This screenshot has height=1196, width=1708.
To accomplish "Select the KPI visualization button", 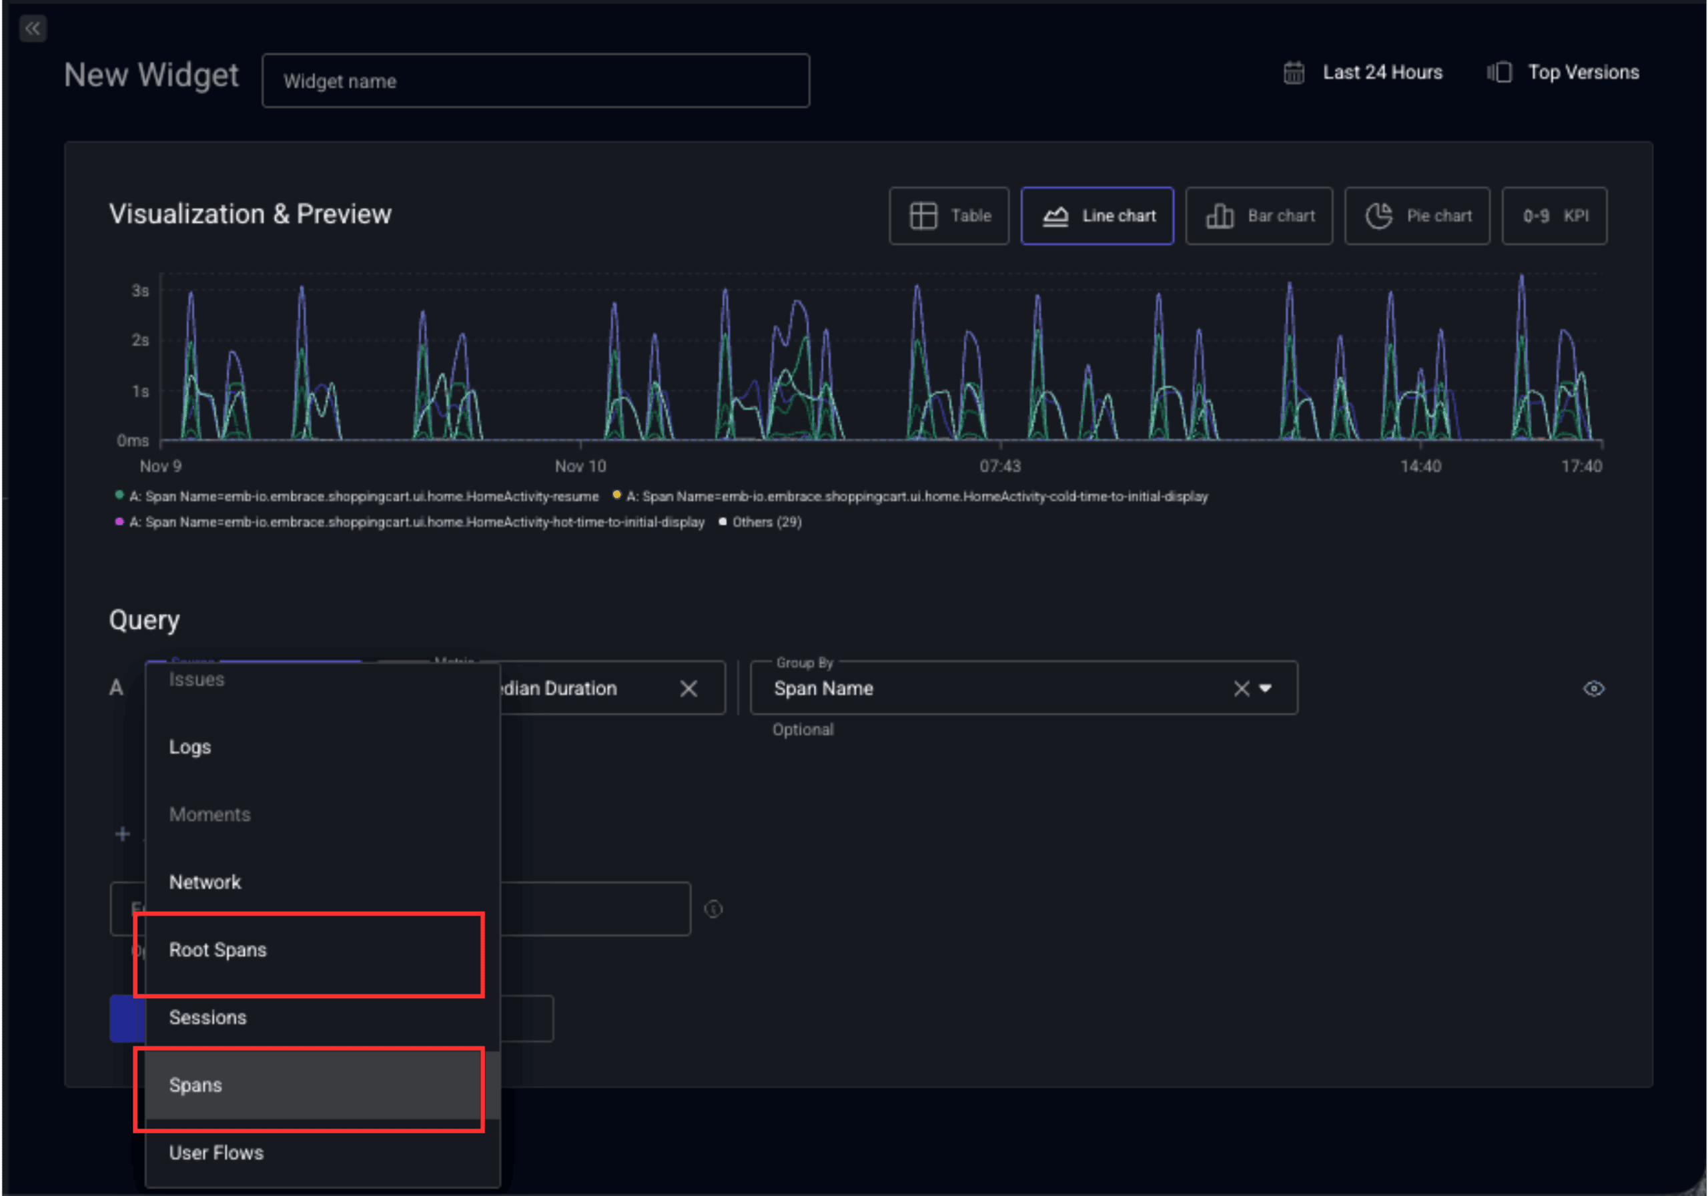I will point(1553,216).
